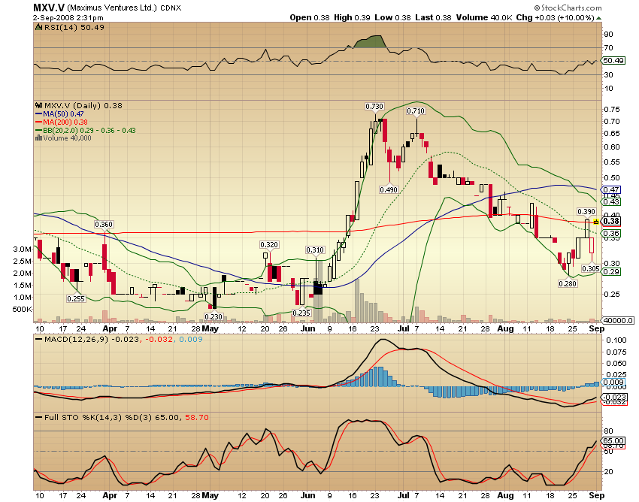This screenshot has width=639, height=502.
Task: Click the Open 0.38 value in header
Action: pyautogui.click(x=310, y=17)
